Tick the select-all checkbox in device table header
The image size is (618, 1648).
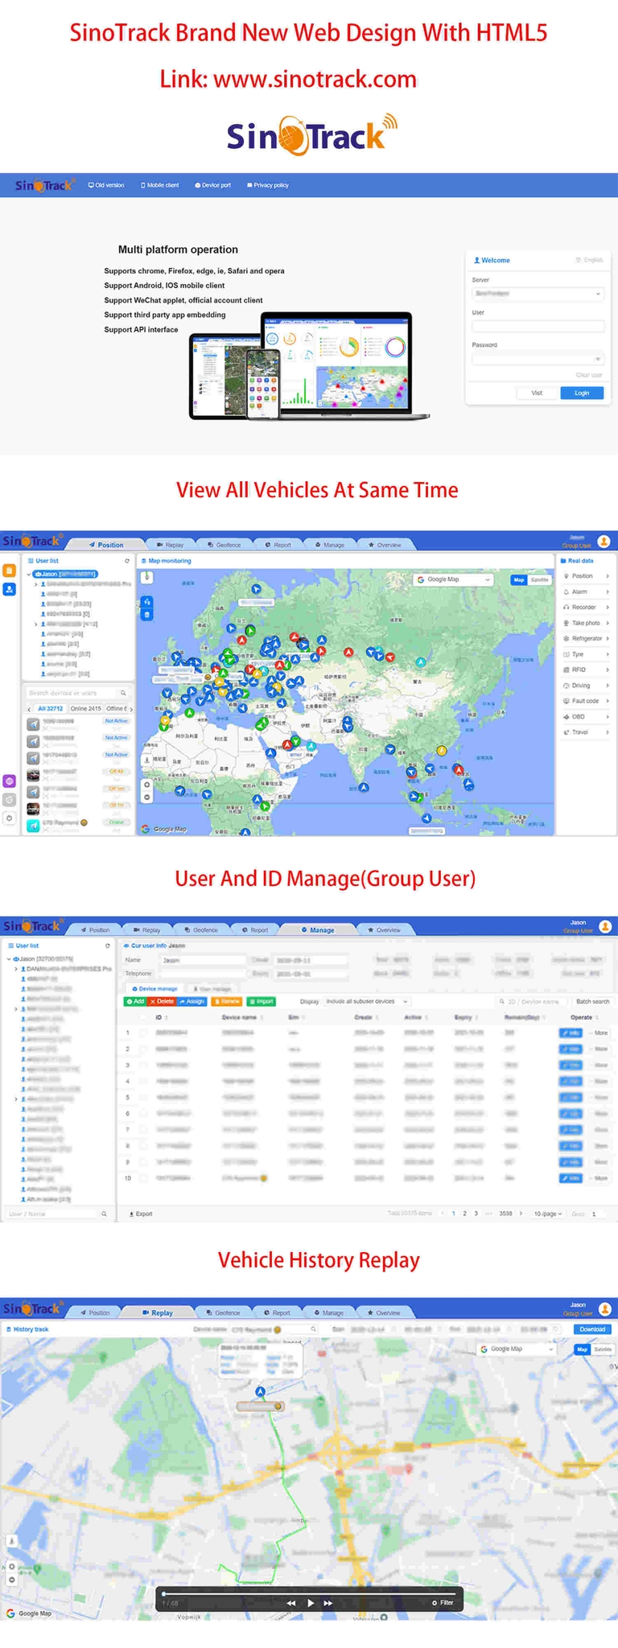click(x=144, y=1017)
